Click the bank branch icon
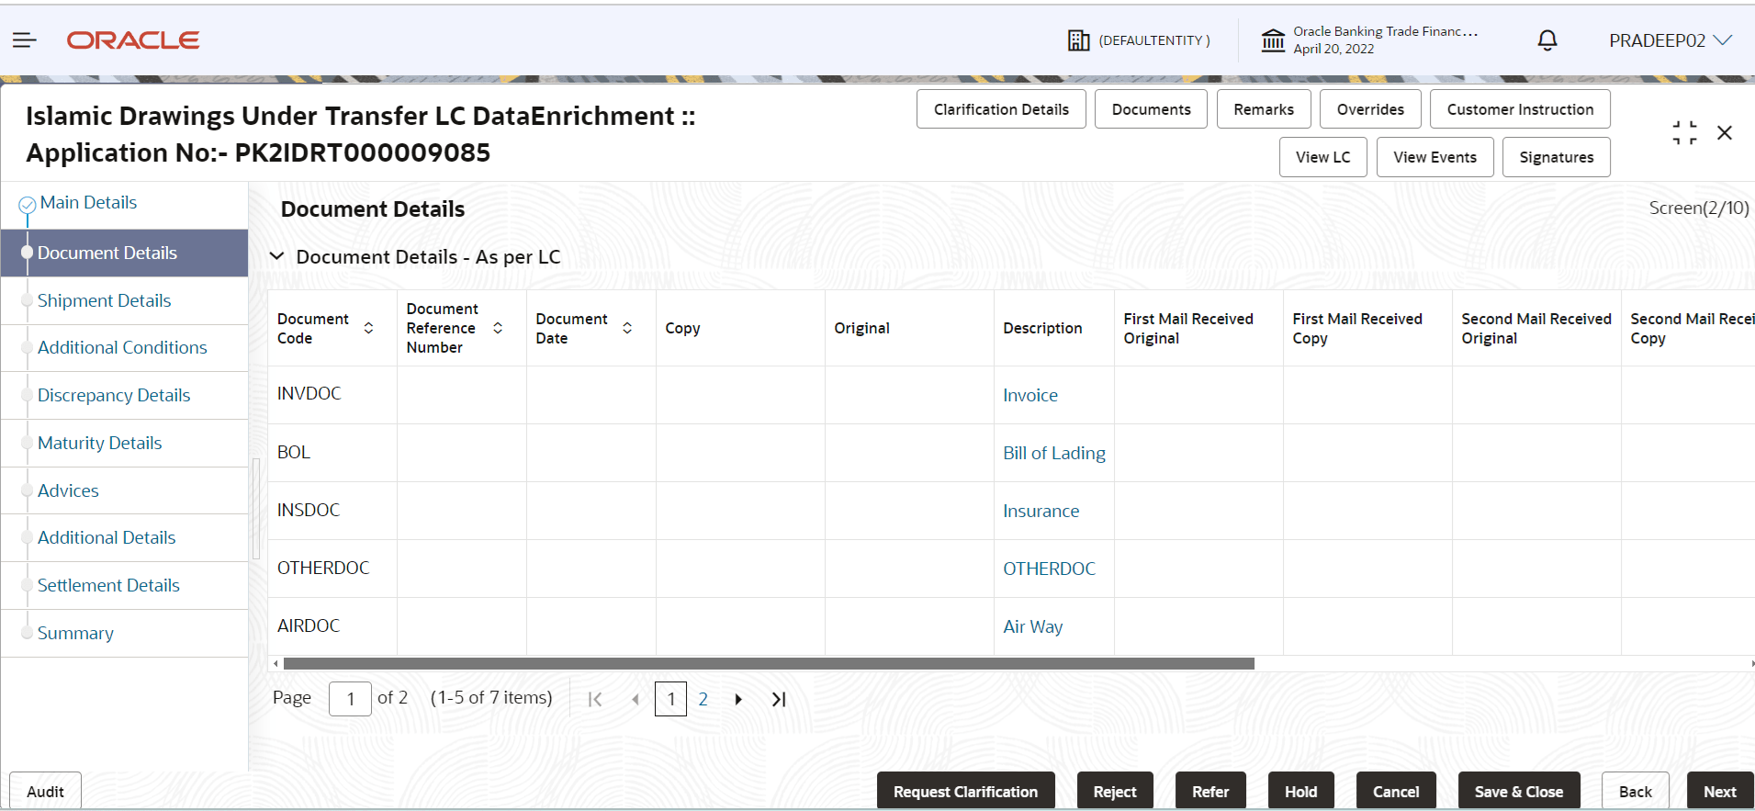The image size is (1755, 811). click(x=1273, y=40)
